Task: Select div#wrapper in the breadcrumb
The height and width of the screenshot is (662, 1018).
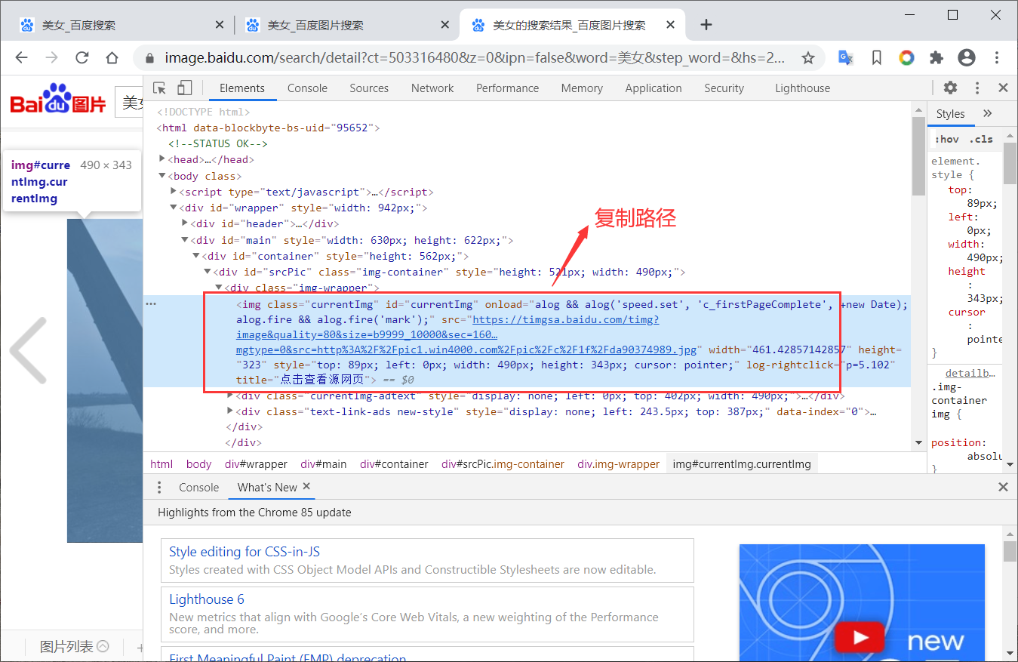Action: (256, 464)
